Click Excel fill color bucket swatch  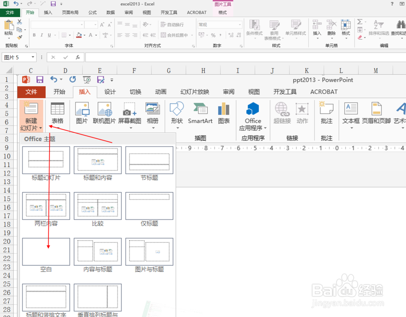pos(79,35)
